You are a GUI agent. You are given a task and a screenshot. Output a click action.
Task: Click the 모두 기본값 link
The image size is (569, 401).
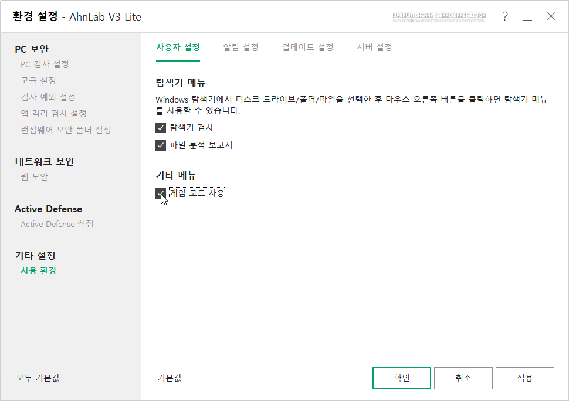[38, 378]
